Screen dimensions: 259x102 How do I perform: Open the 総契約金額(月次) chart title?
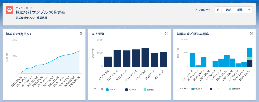point(18,34)
